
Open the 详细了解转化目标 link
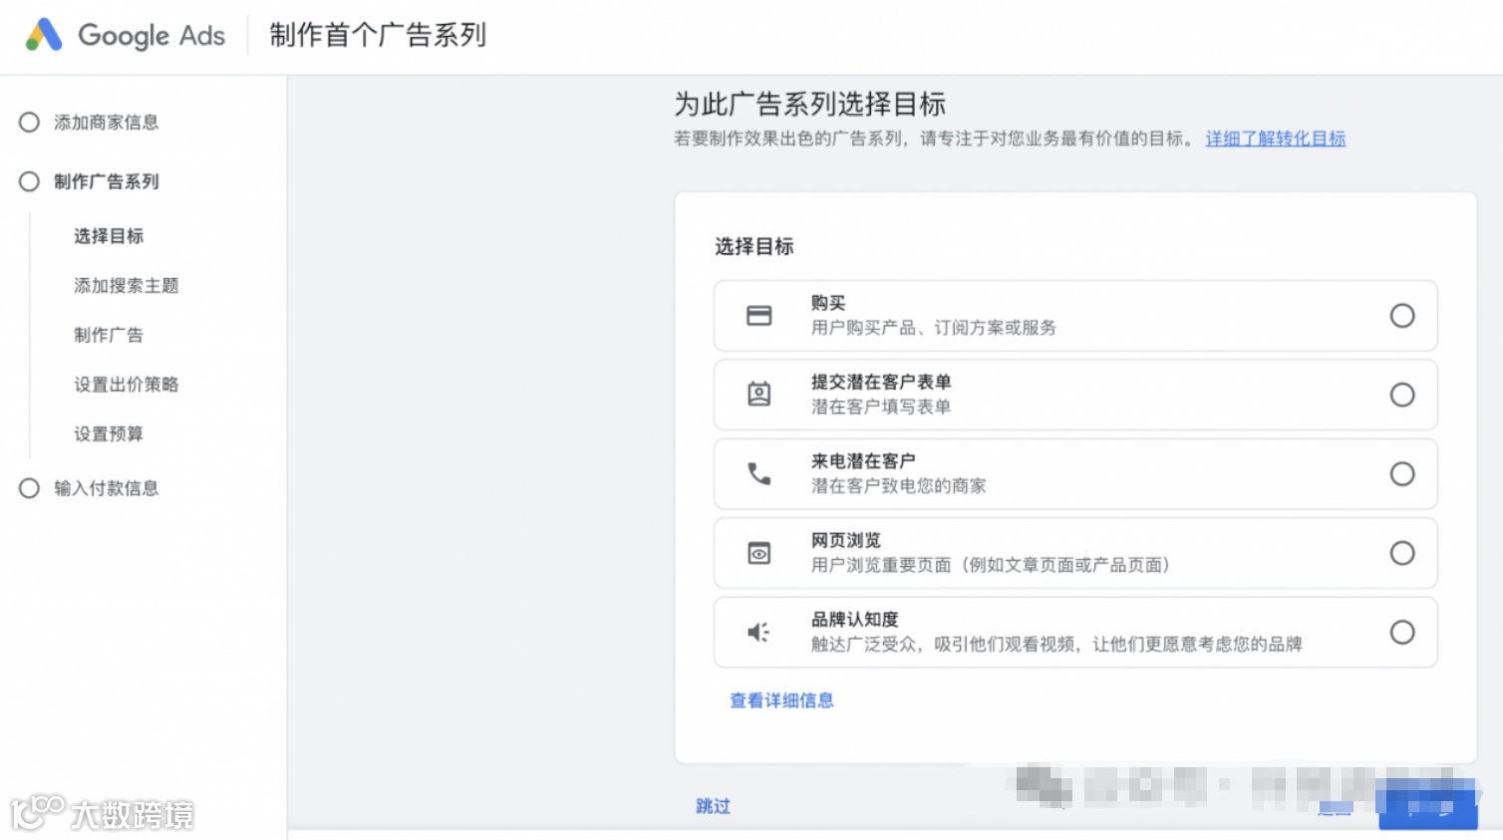[x=1275, y=139]
